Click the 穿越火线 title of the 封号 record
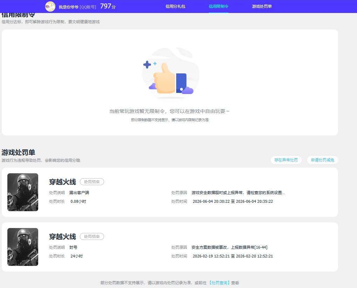This screenshot has height=288, width=357. [x=63, y=237]
